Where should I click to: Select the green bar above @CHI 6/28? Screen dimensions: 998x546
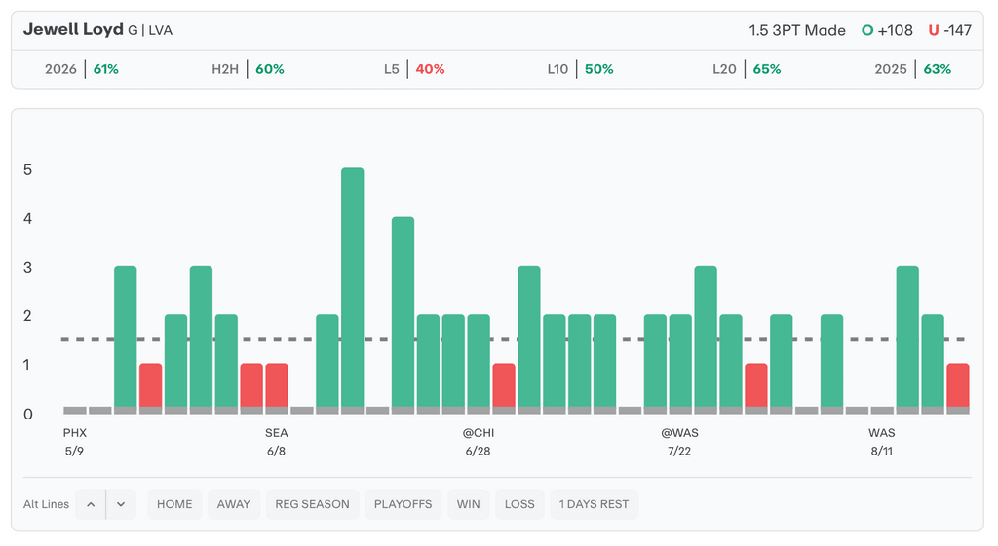(x=479, y=364)
